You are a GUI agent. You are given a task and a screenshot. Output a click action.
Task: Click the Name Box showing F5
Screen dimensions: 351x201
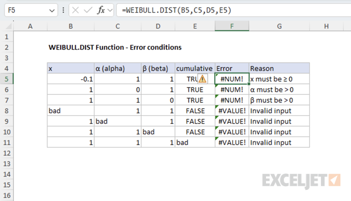click(31, 11)
